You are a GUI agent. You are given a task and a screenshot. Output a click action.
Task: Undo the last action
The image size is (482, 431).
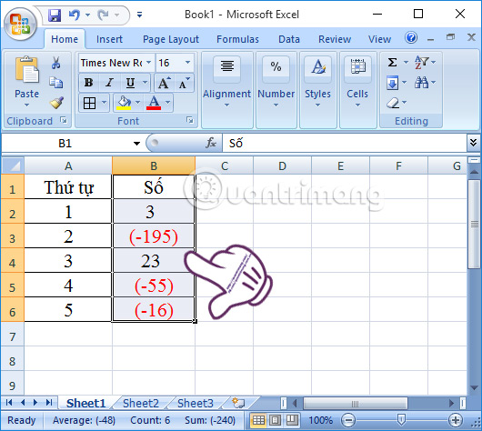(75, 15)
